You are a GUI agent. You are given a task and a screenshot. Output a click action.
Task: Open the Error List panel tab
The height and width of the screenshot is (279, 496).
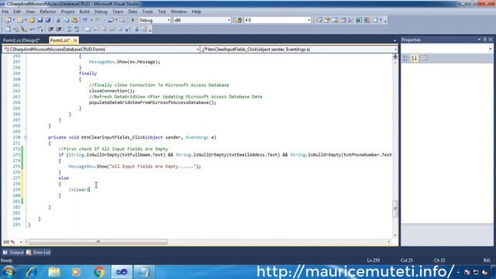point(38,253)
